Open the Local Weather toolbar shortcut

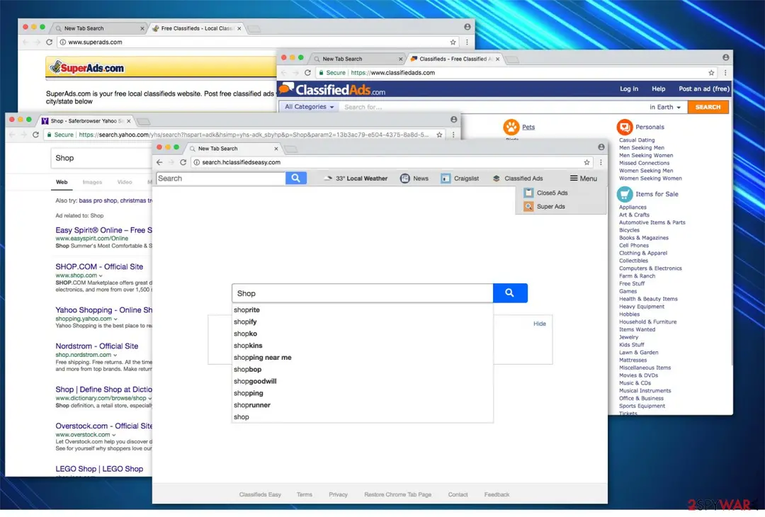pos(356,178)
